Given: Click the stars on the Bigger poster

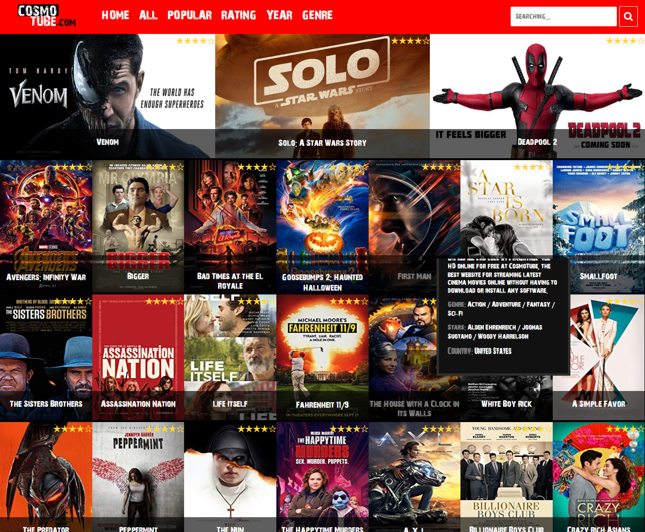Looking at the screenshot, I should click(164, 167).
